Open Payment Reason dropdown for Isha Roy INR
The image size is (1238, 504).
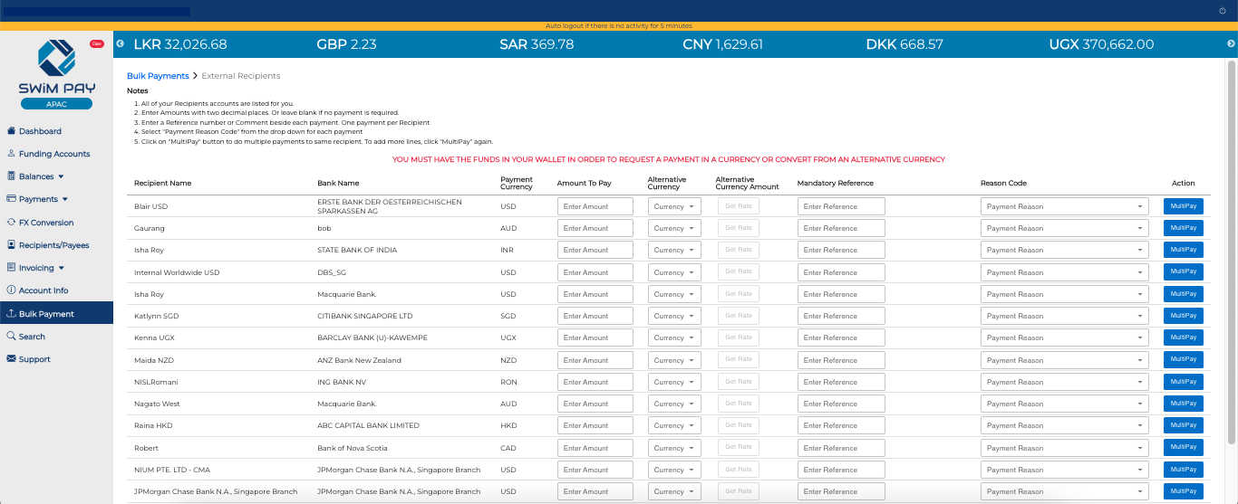click(1065, 250)
